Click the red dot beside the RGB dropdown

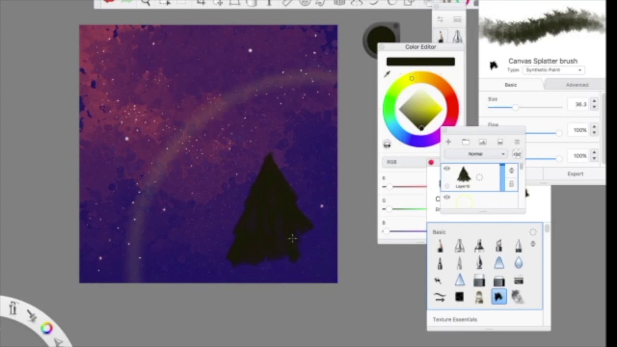click(431, 162)
